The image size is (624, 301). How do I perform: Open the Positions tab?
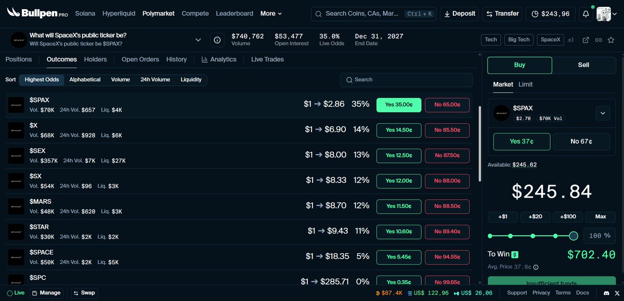(x=19, y=59)
